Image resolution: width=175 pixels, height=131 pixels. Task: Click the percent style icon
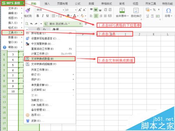point(154,10)
